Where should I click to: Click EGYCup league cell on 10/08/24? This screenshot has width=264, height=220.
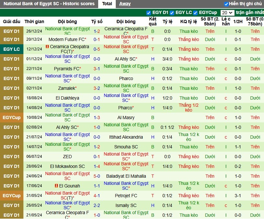coord(12,117)
